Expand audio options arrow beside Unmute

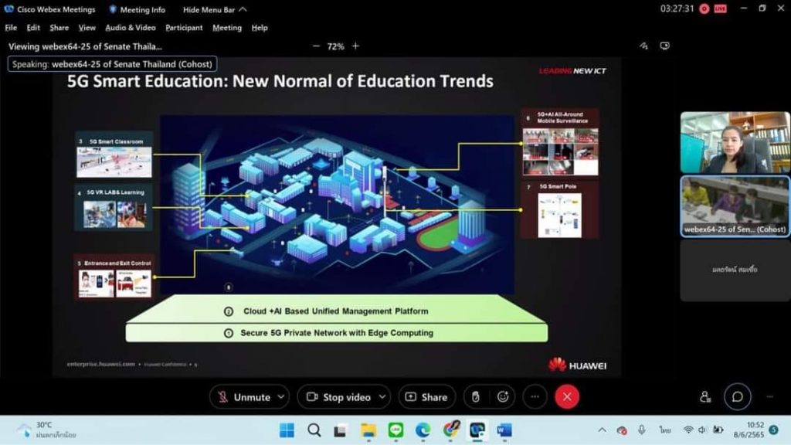coord(281,397)
